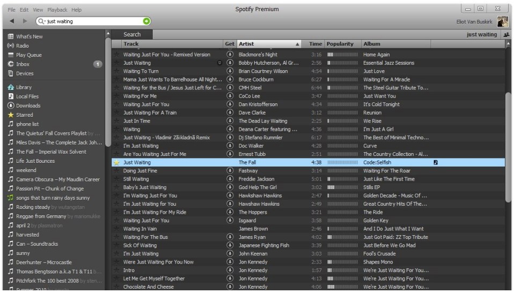Go forward with the right arrow
514x293 pixels.
point(25,21)
